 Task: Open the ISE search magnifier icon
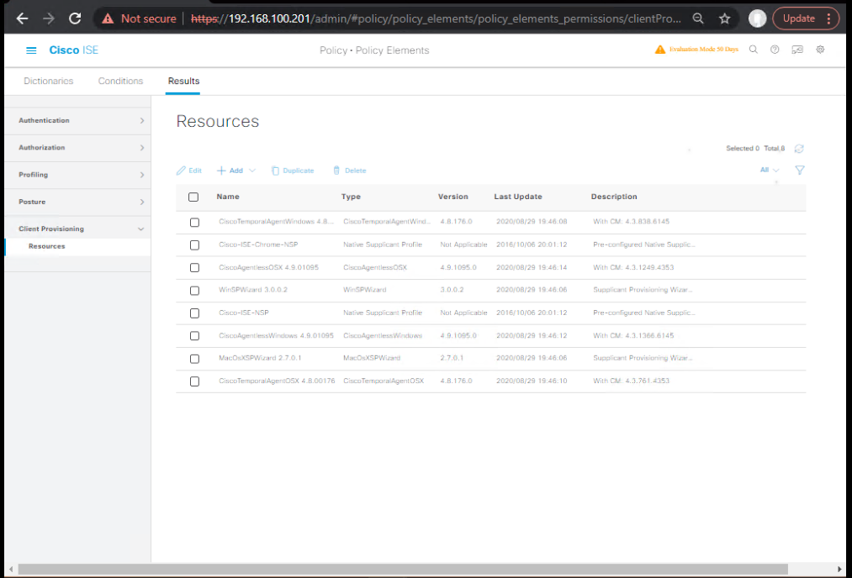pyautogui.click(x=753, y=50)
